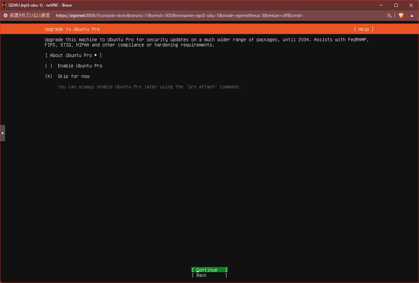Close the noVNC browser window

point(411,5)
